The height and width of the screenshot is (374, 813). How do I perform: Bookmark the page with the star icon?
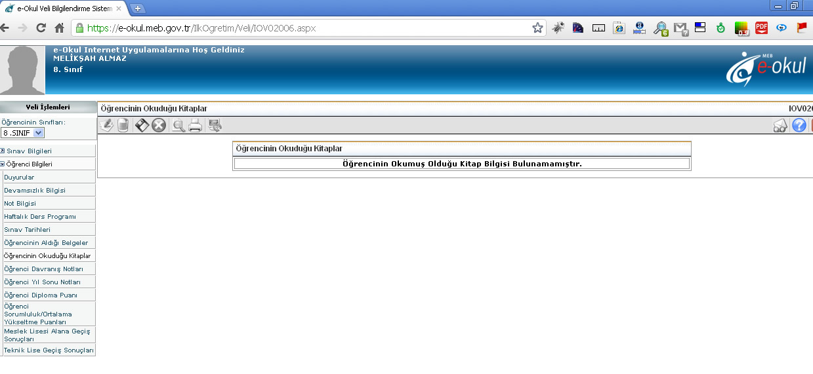coord(537,28)
